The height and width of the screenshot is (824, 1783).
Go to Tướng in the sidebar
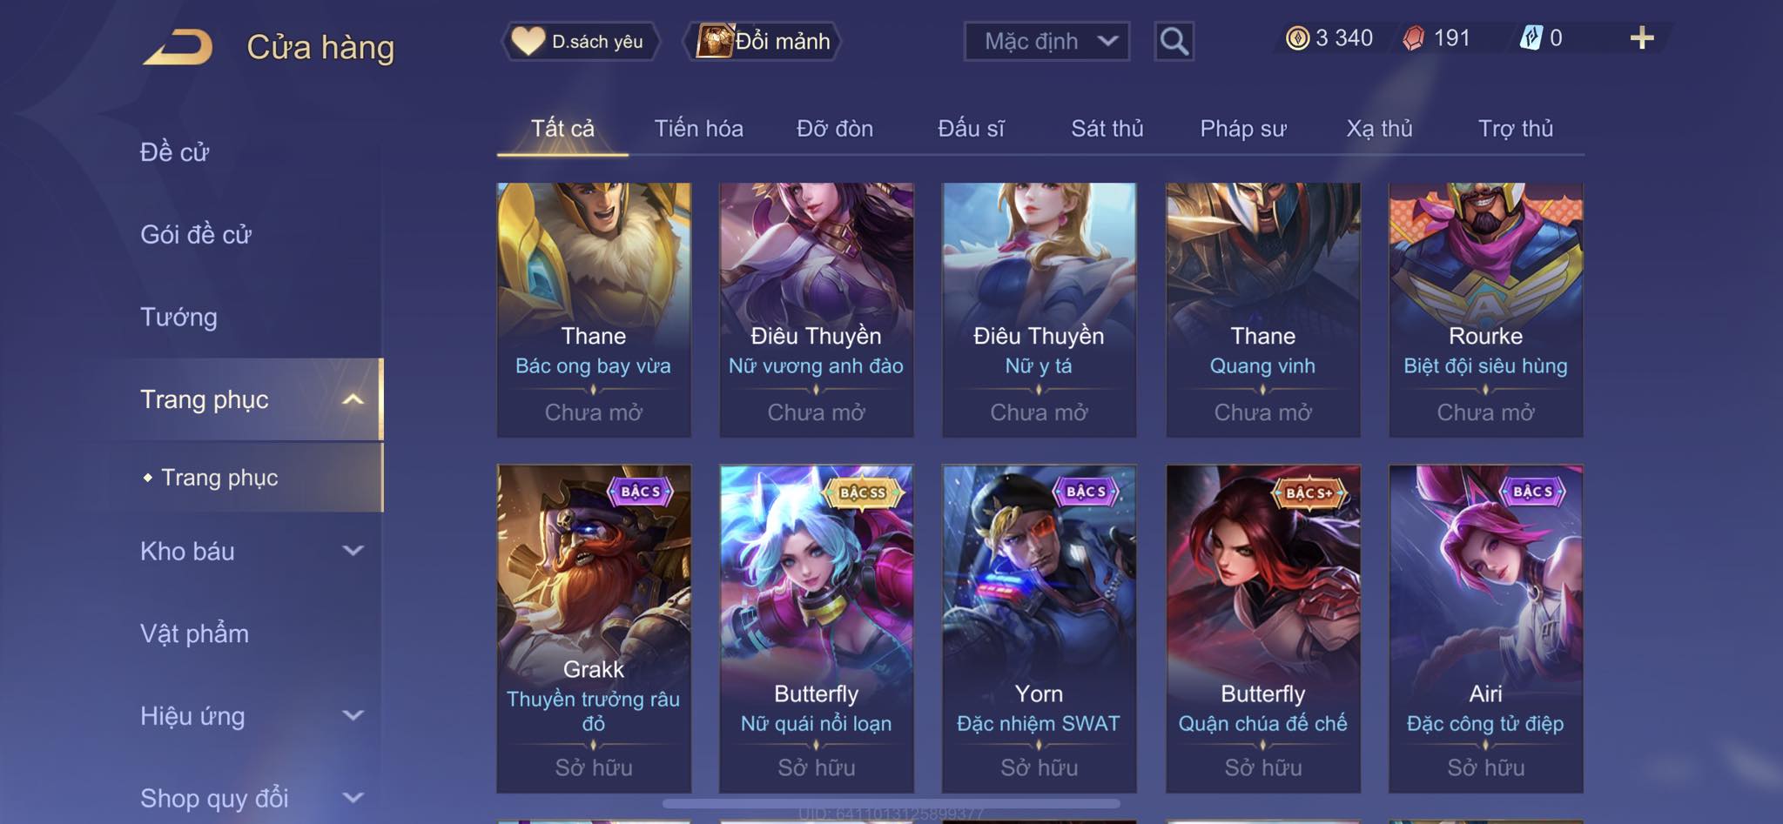(x=178, y=317)
